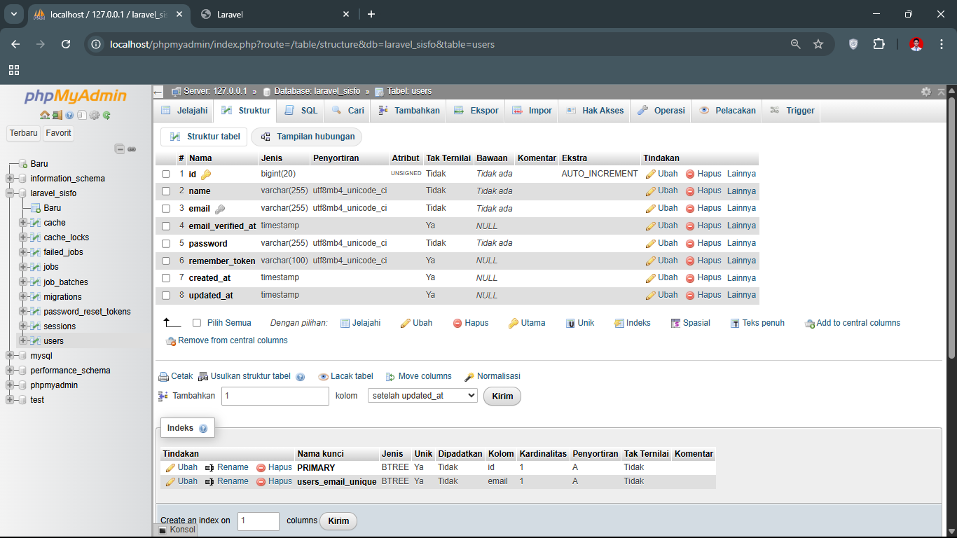Reload navigation panel with green arrow icon

(106, 116)
